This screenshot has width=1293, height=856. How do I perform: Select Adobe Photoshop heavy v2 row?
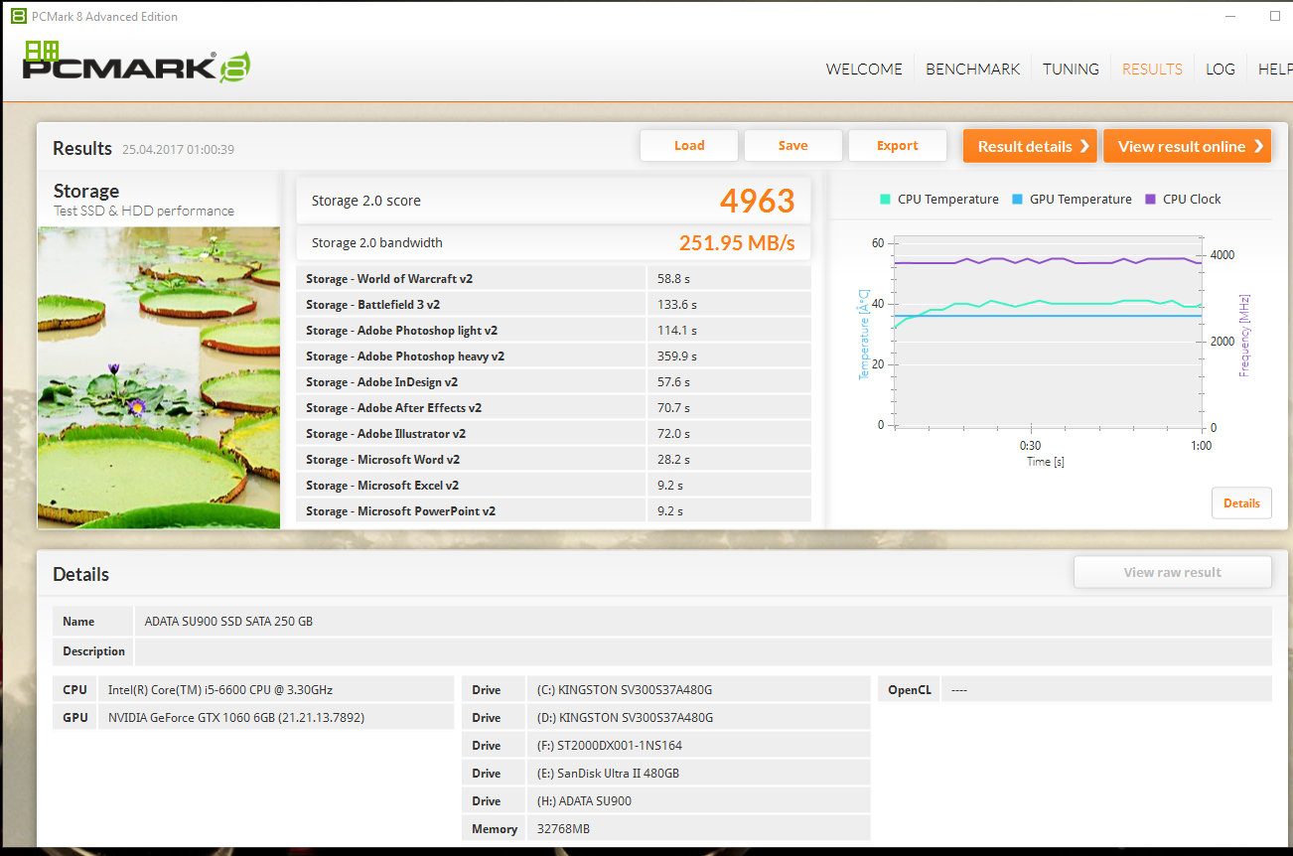pyautogui.click(x=553, y=356)
